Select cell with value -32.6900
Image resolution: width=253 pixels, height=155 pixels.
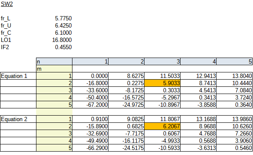click(x=90, y=133)
